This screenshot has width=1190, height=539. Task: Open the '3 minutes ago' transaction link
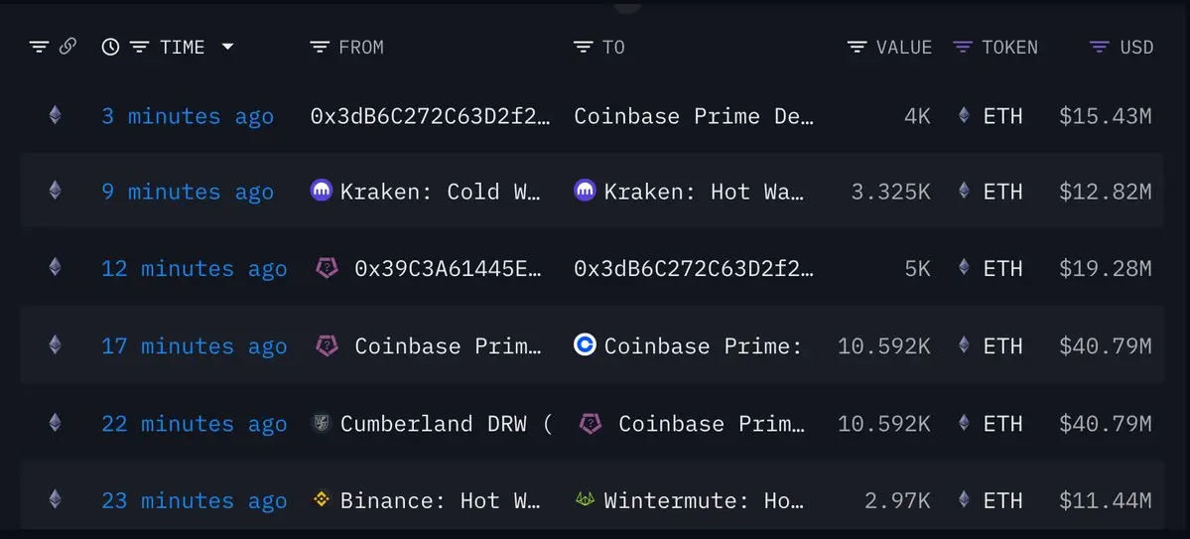(188, 116)
